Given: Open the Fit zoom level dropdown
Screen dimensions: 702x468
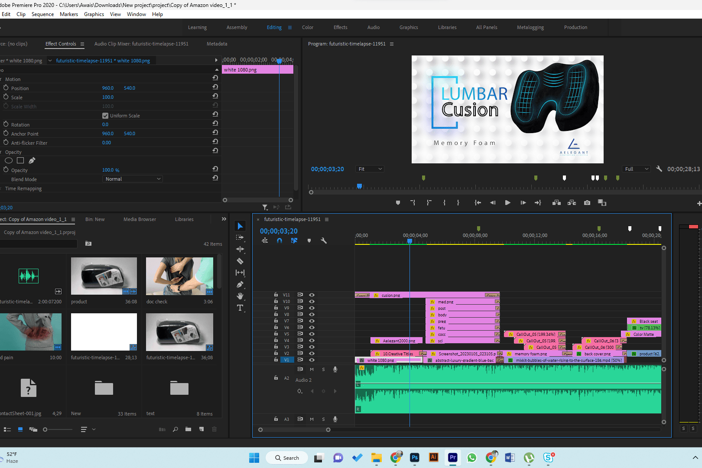Looking at the screenshot, I should pos(370,169).
